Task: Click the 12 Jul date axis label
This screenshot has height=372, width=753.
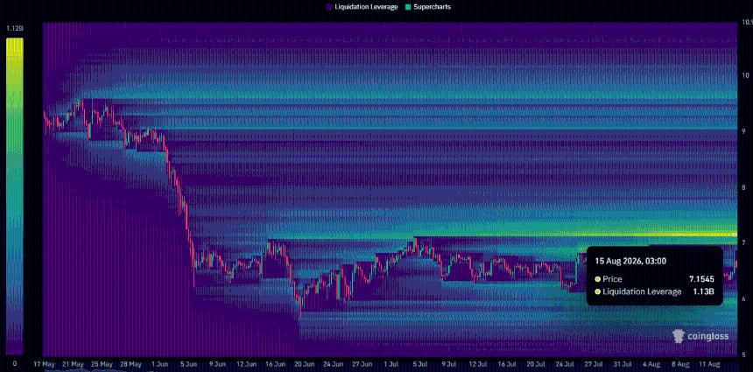Action: [478, 365]
